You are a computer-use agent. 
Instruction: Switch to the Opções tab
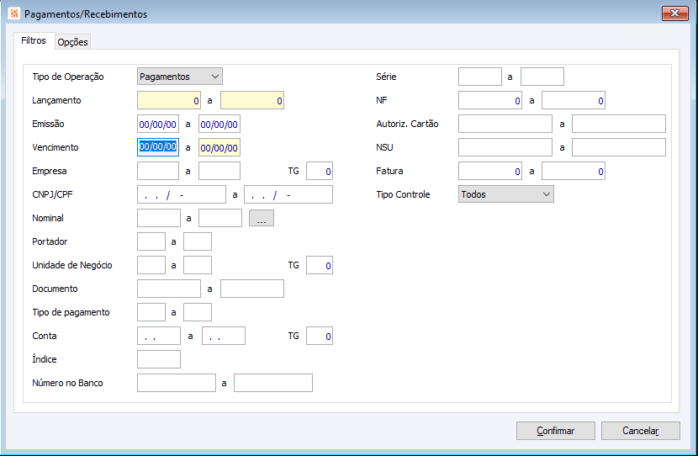tap(72, 42)
